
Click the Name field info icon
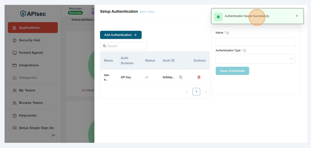(227, 33)
